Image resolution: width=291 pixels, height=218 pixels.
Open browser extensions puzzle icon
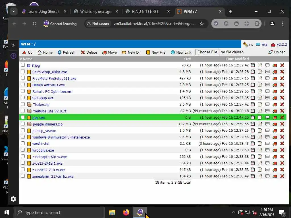[x=257, y=24]
